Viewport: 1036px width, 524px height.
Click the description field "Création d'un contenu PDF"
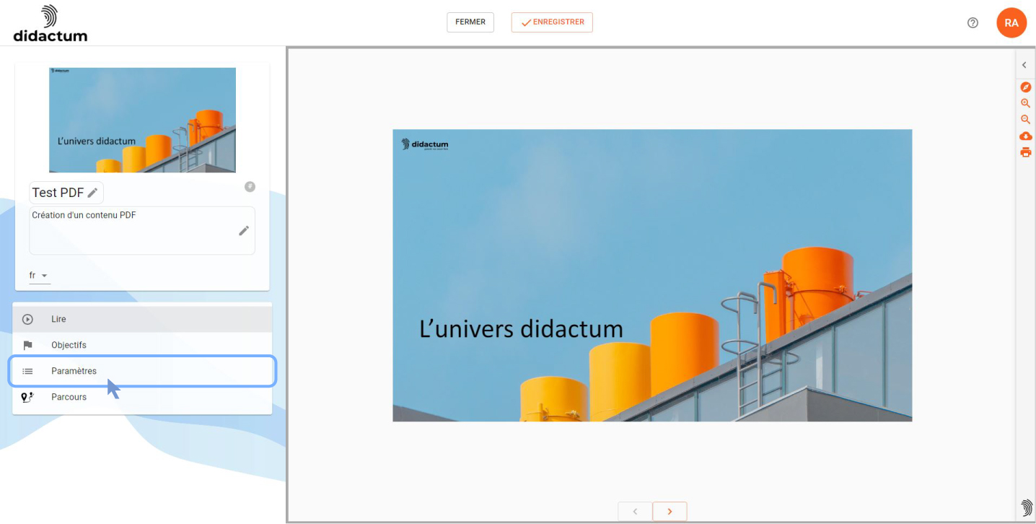click(142, 230)
